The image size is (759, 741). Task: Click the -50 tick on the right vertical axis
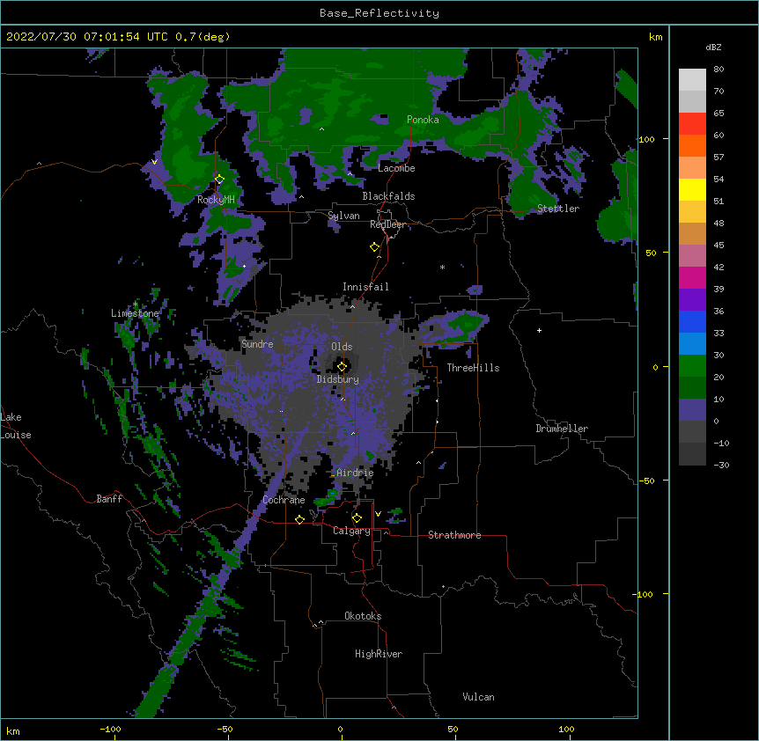click(646, 481)
